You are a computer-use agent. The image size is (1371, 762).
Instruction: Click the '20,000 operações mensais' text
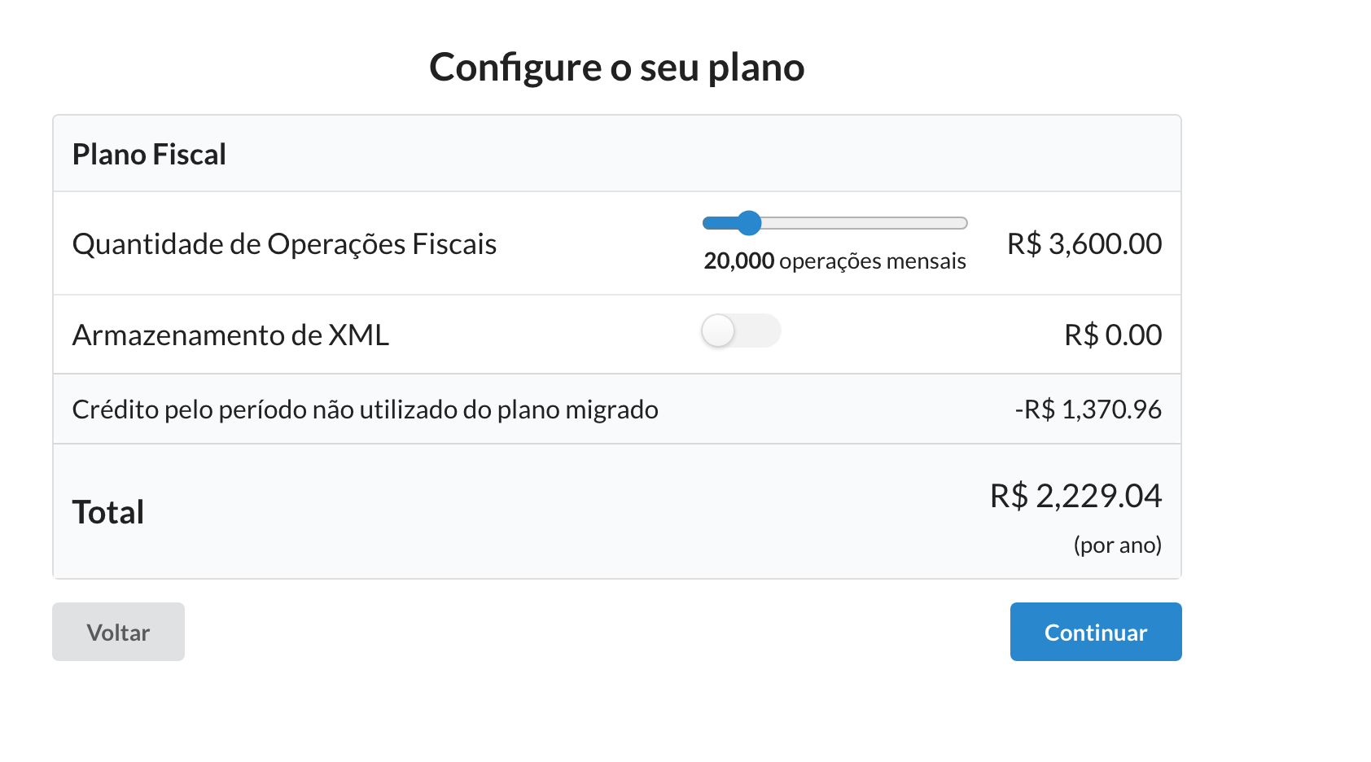[834, 261]
